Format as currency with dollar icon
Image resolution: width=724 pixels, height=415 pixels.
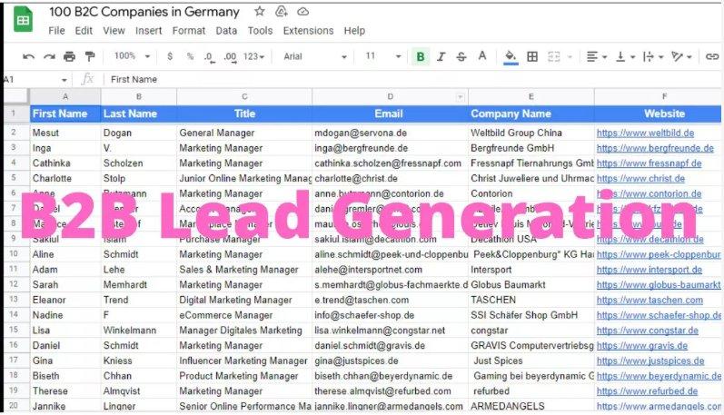coord(170,56)
